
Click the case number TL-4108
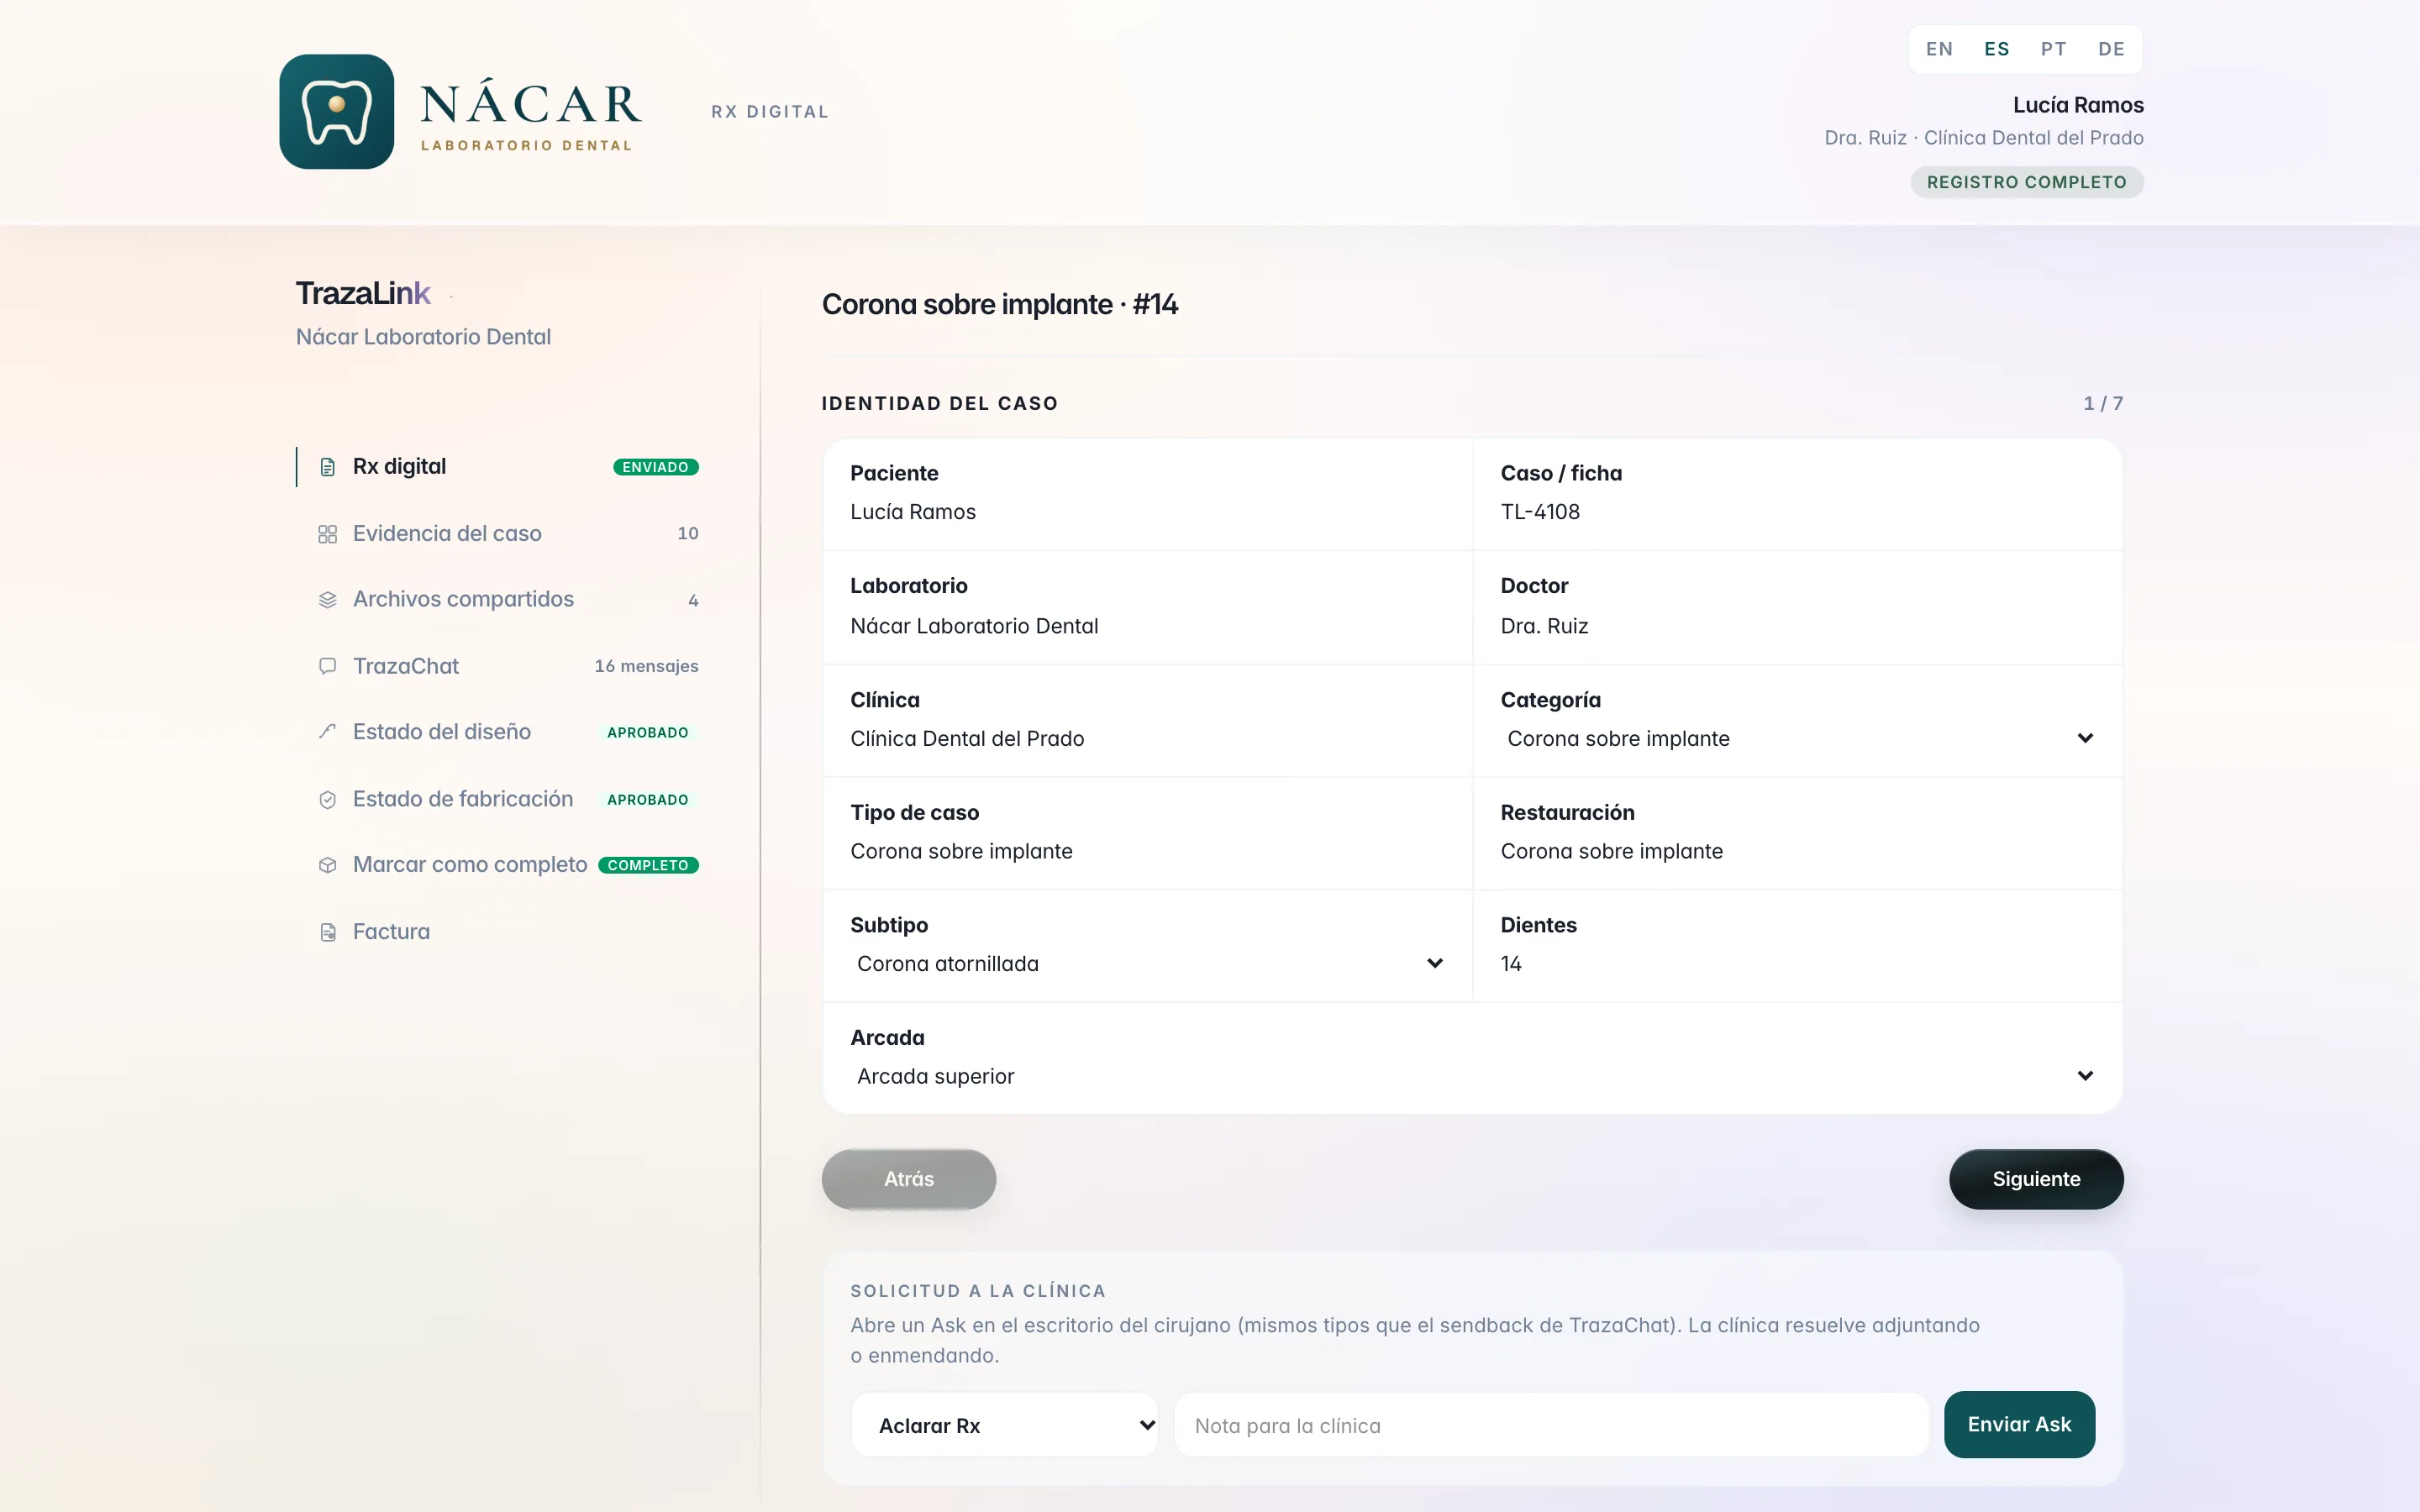[1540, 512]
